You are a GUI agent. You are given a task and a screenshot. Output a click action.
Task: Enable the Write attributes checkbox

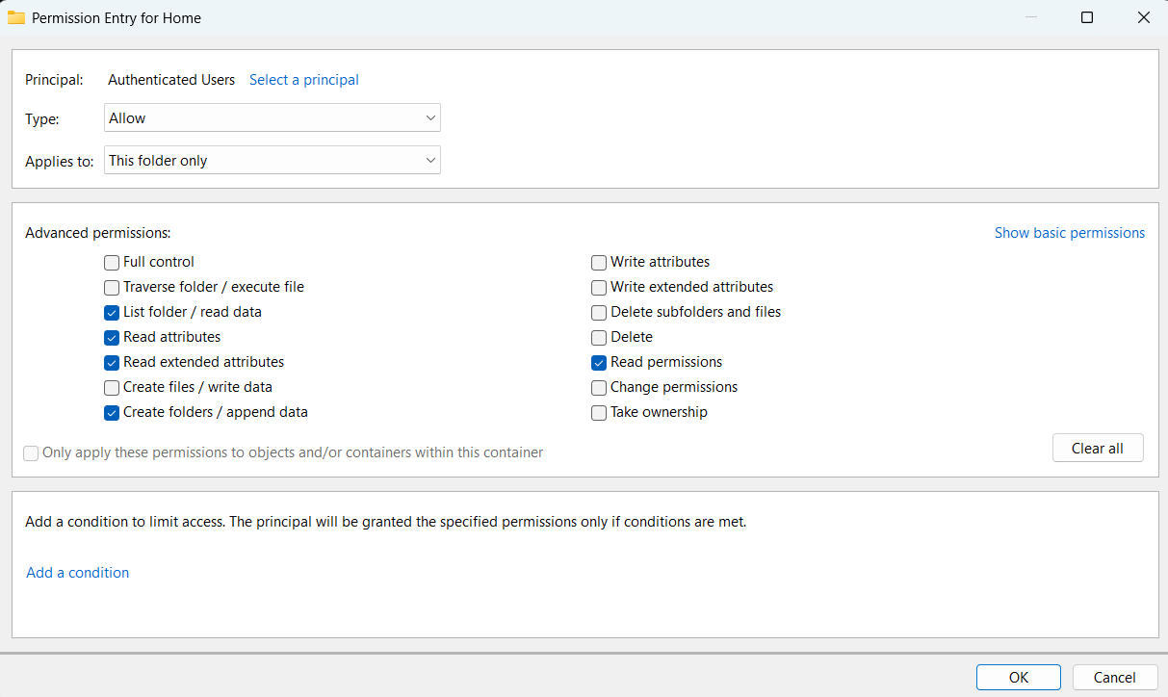tap(599, 262)
